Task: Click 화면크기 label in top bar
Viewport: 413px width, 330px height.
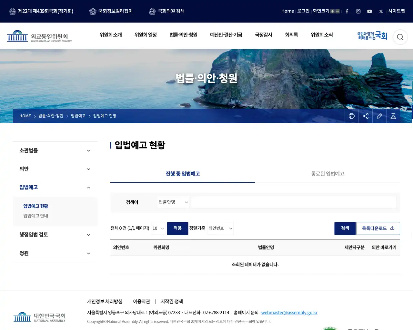Action: pyautogui.click(x=321, y=11)
